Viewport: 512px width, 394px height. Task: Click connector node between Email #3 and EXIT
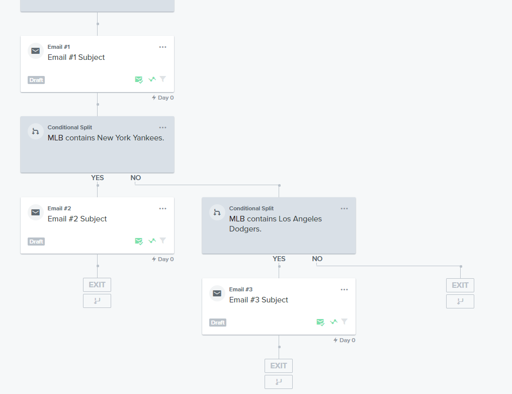pos(279,347)
